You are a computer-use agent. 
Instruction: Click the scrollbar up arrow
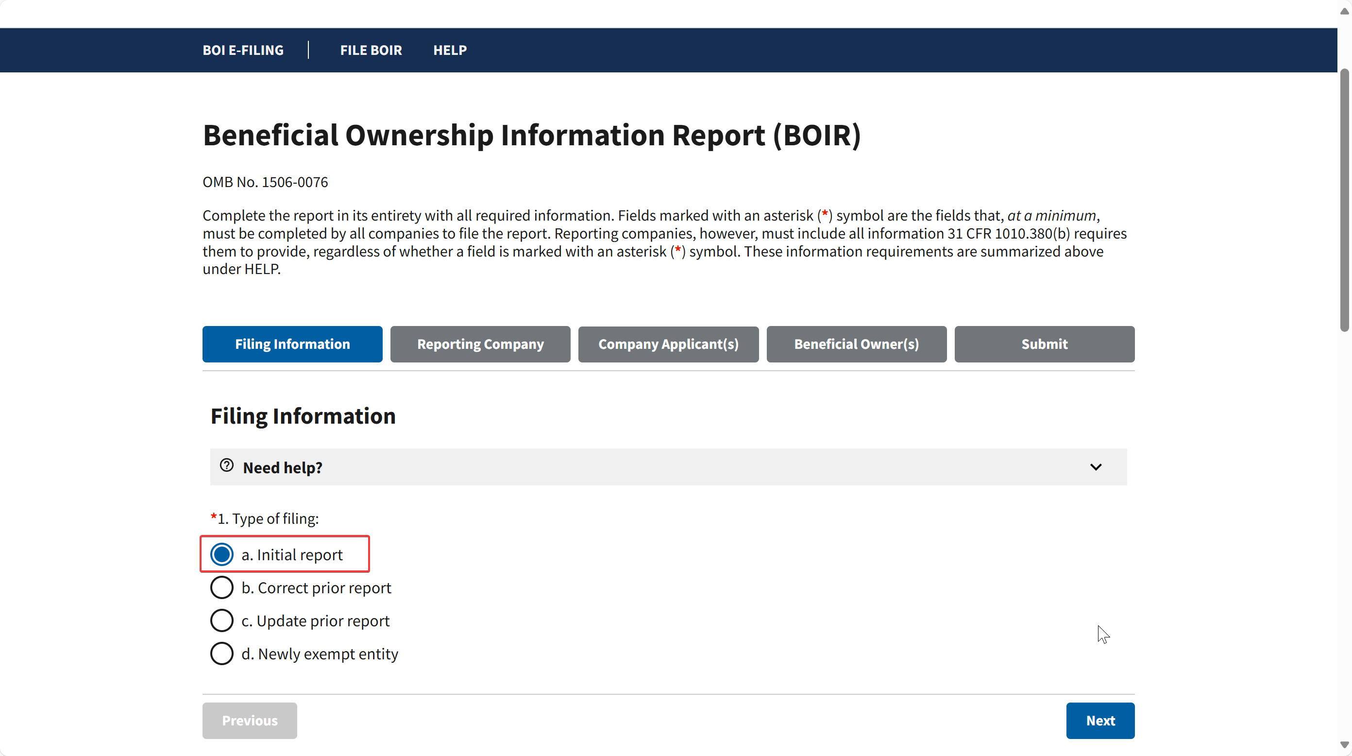point(1344,12)
